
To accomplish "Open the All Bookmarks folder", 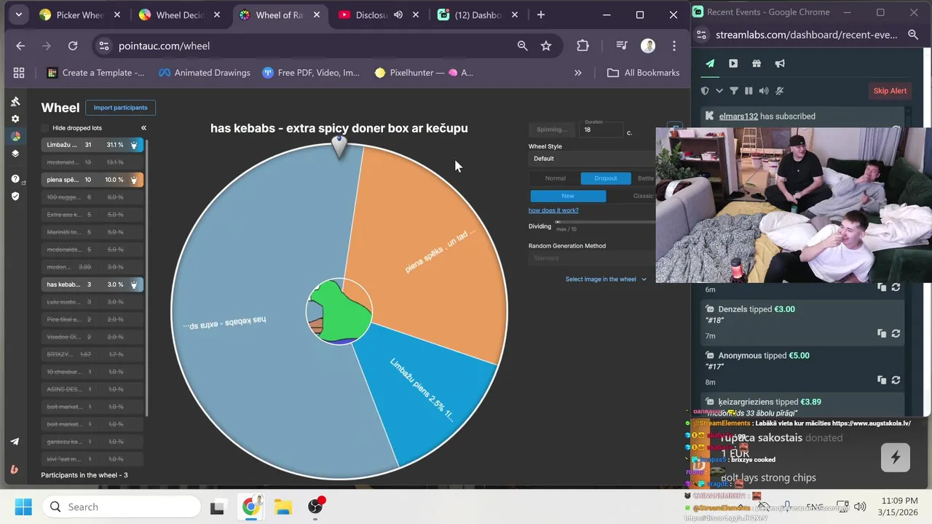I will click(644, 73).
